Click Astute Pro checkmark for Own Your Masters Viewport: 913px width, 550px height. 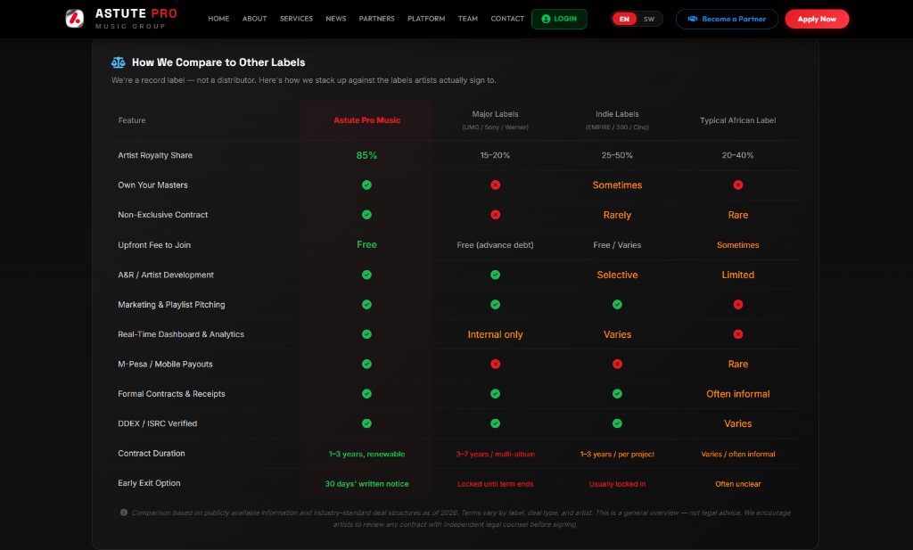click(366, 185)
